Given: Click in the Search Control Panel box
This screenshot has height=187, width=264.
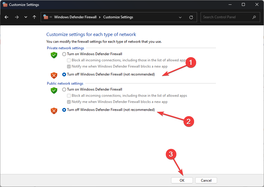Looking at the screenshot, I should [x=230, y=17].
